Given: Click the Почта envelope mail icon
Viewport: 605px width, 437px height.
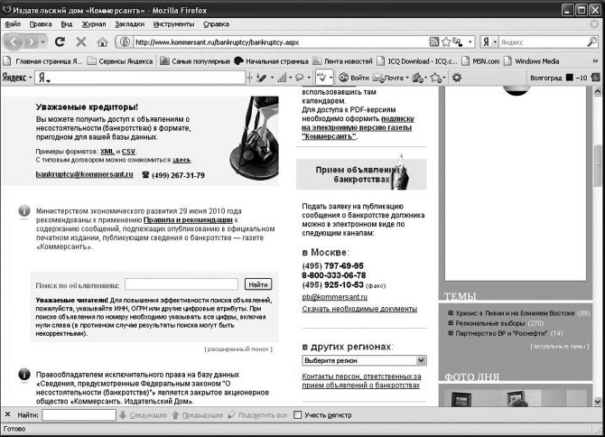Looking at the screenshot, I should 378,78.
